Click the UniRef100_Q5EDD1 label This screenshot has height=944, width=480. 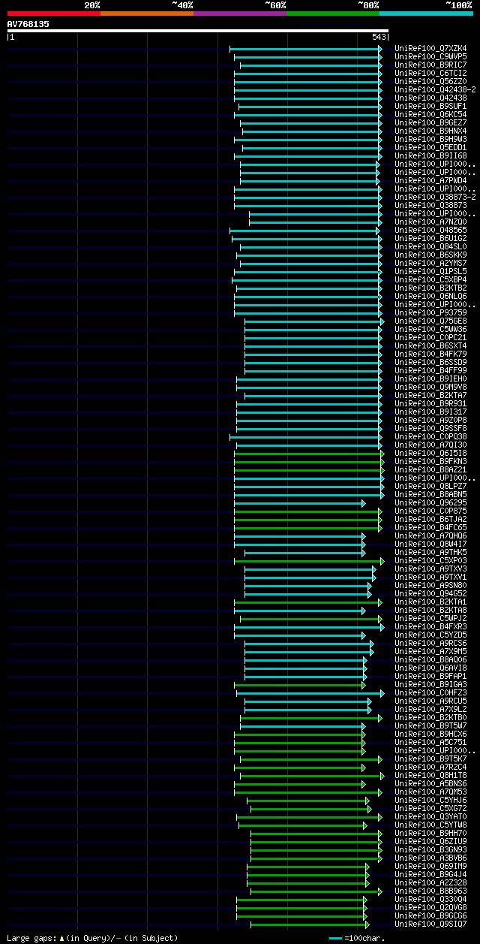coord(430,147)
